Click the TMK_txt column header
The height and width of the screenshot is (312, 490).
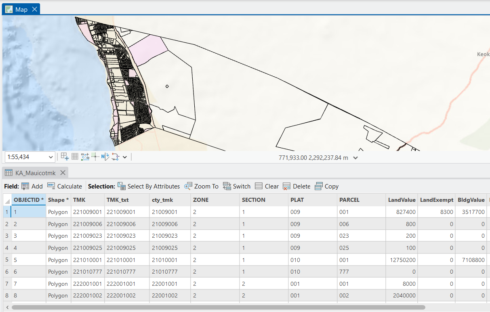pyautogui.click(x=127, y=200)
